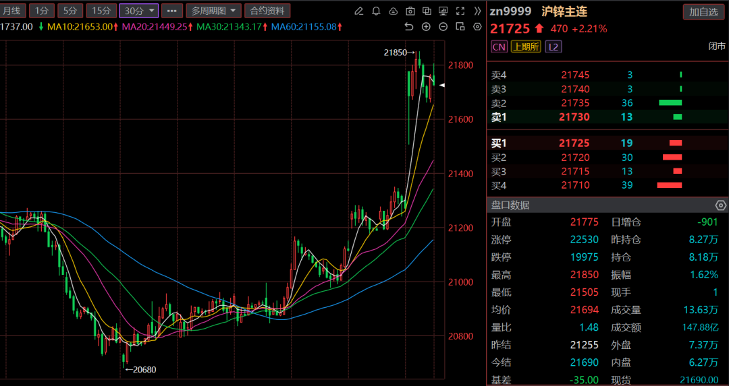The height and width of the screenshot is (386, 729).
Task: Click the picture-in-picture layout icon
Action: coord(460,27)
